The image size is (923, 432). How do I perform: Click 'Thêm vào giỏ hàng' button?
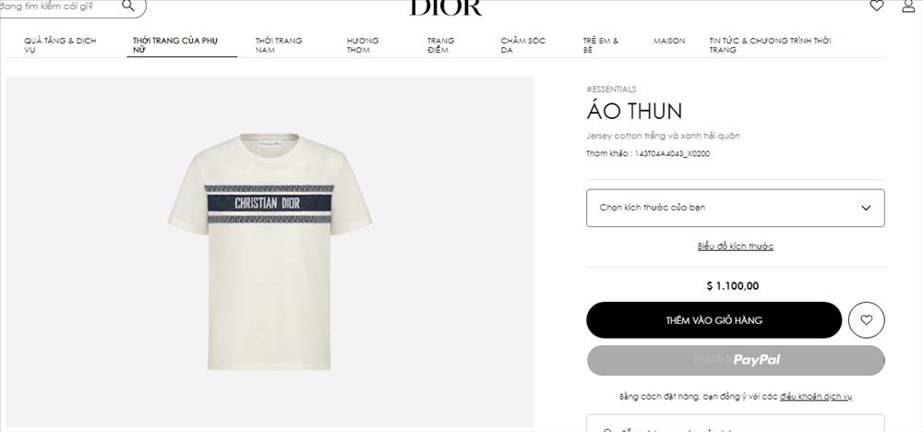[x=714, y=320]
